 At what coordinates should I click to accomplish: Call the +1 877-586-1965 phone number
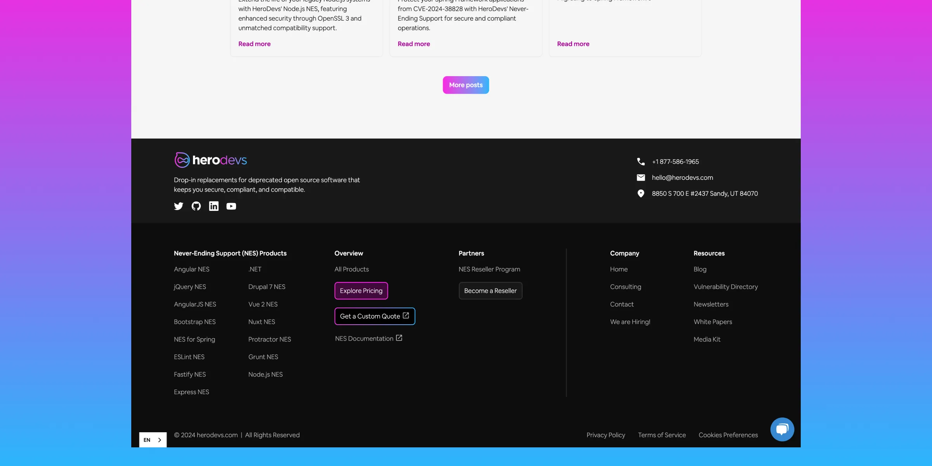click(675, 162)
